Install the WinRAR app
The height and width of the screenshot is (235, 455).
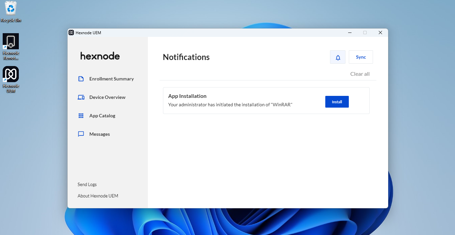click(x=337, y=102)
